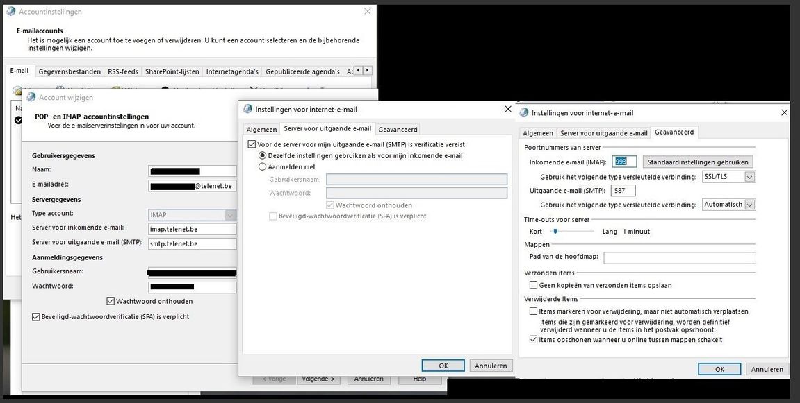Click the Account wijzigen title bar icon
The height and width of the screenshot is (403, 800).
(x=31, y=97)
